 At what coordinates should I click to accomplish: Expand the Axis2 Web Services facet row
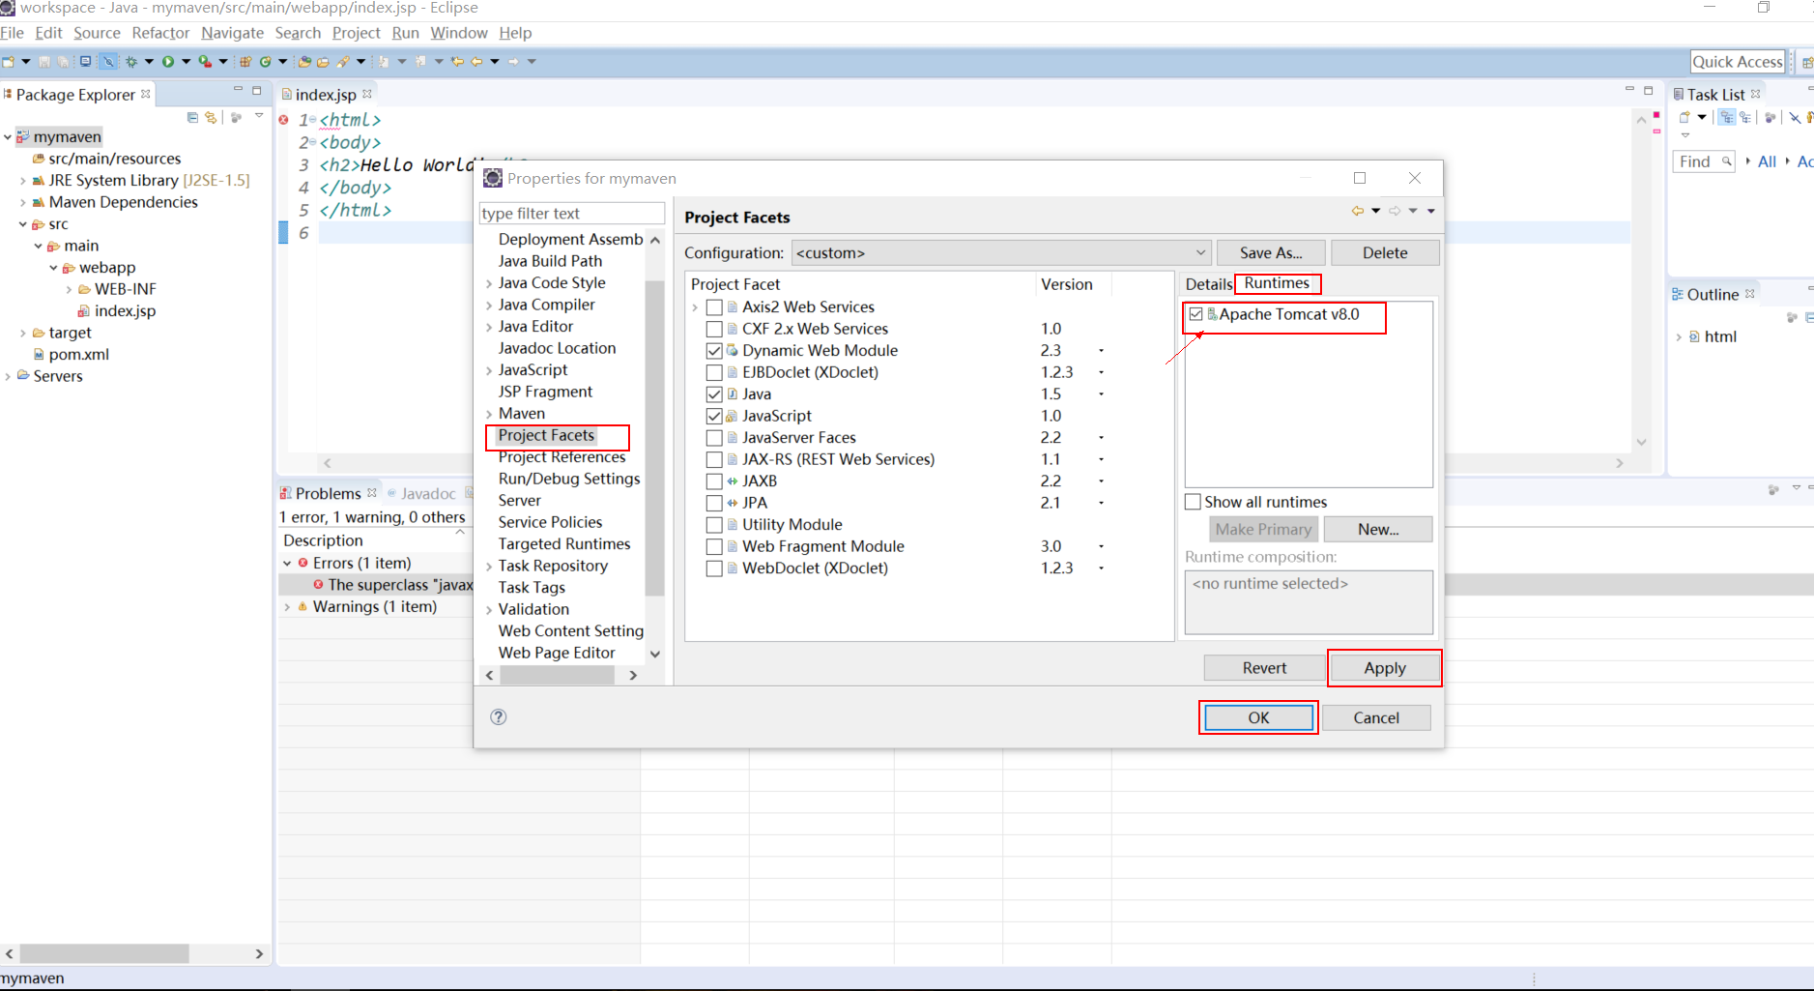pyautogui.click(x=695, y=307)
